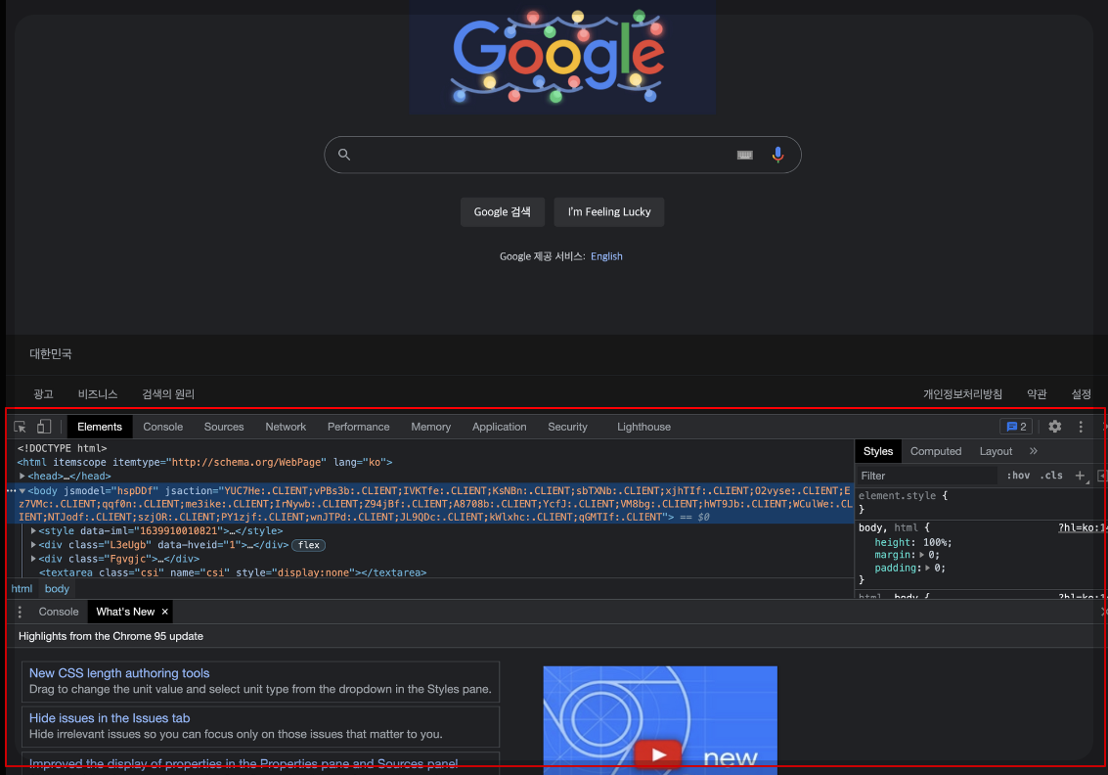This screenshot has height=775, width=1108.
Task: Switch to the Layout styles tab
Action: pyautogui.click(x=996, y=451)
